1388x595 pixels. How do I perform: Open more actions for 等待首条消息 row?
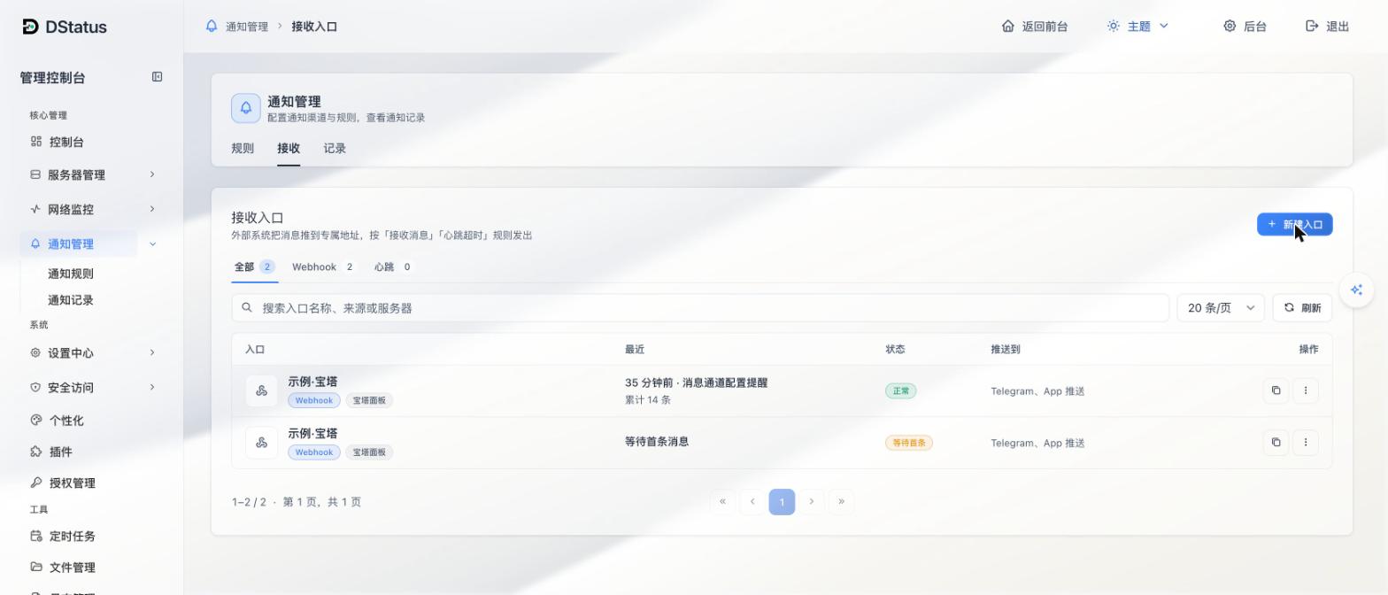click(1306, 442)
